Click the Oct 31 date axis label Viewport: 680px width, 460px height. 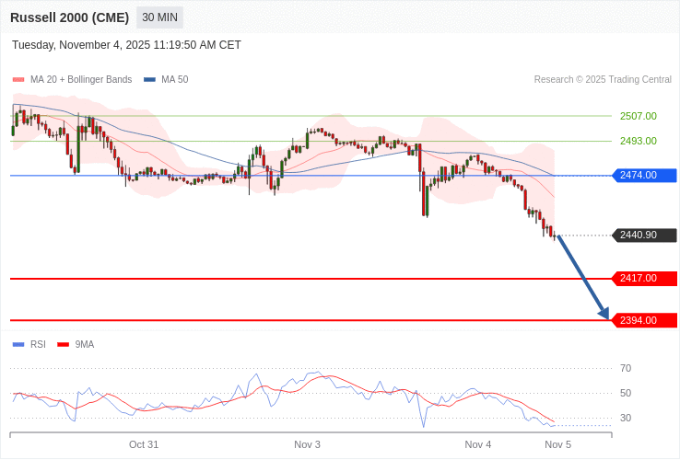click(x=144, y=444)
